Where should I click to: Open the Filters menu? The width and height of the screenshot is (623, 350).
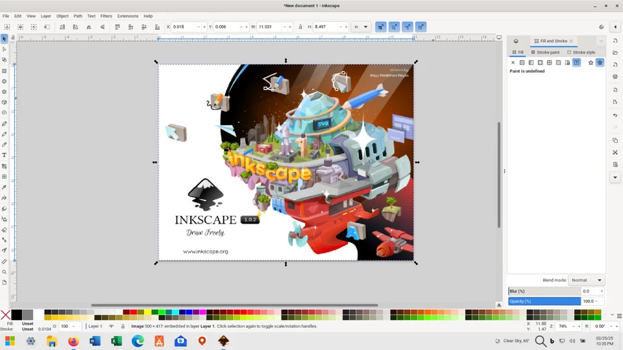(106, 16)
